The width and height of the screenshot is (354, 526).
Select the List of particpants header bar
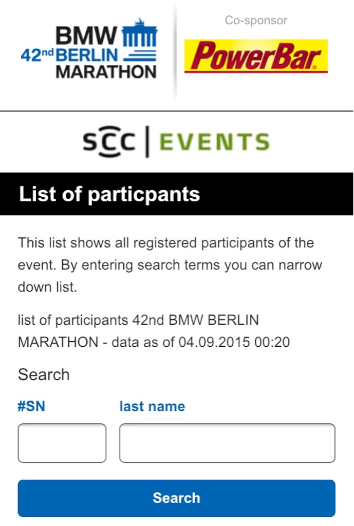pos(177,194)
